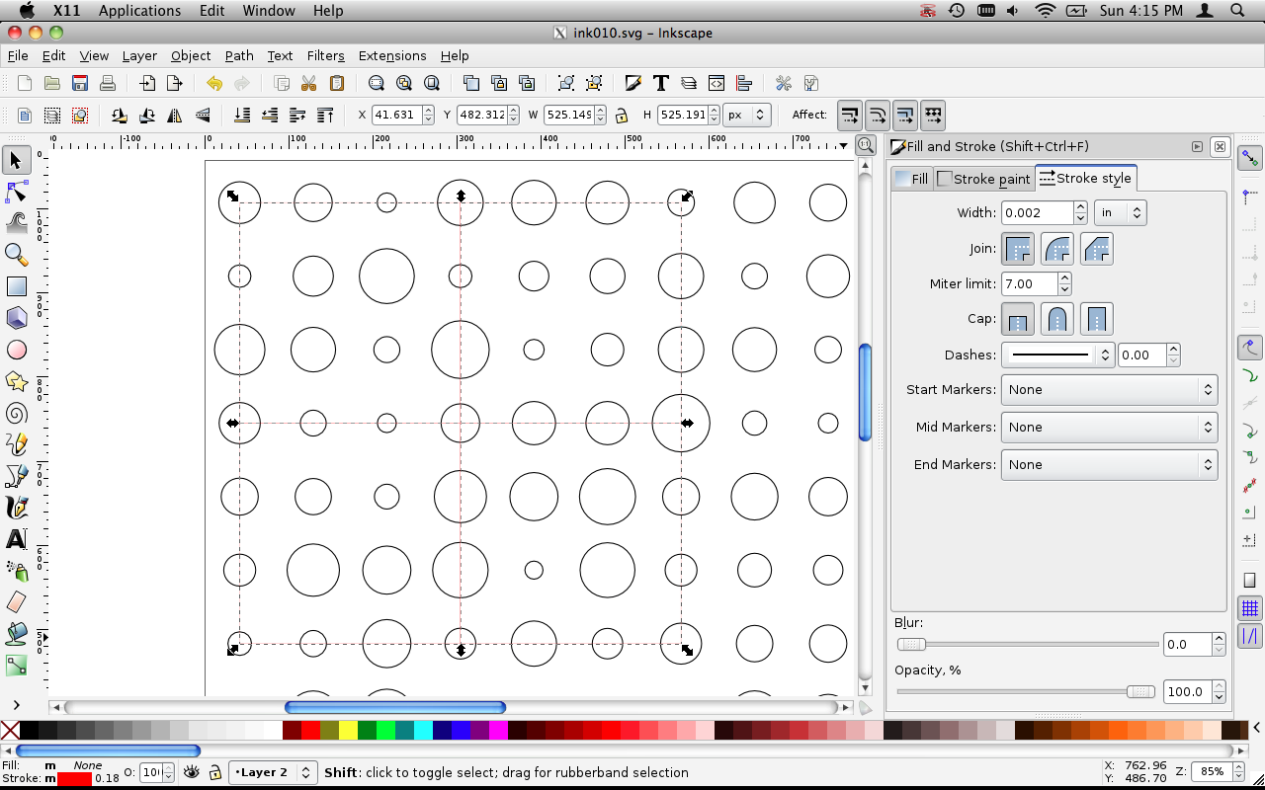Image resolution: width=1265 pixels, height=790 pixels.
Task: Switch to the Stroke paint tab
Action: (x=984, y=179)
